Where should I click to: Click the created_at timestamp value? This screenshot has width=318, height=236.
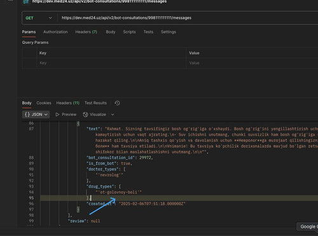(152, 204)
